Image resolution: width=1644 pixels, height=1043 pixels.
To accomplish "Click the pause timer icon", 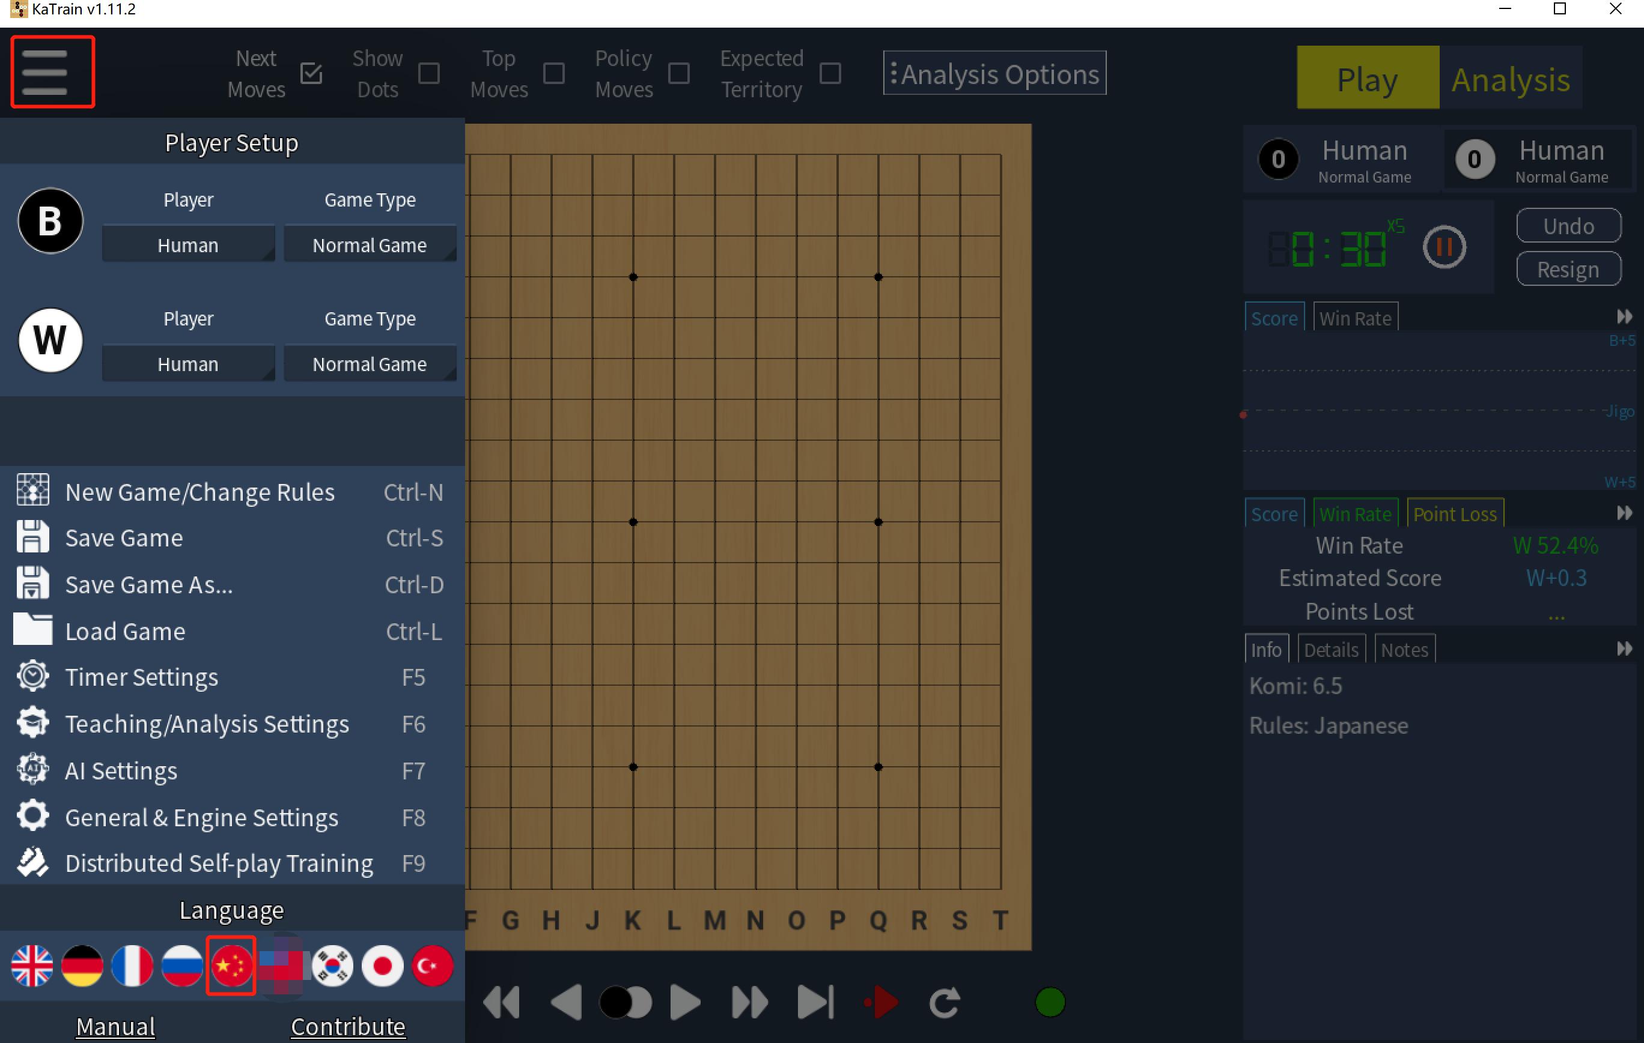I will [1443, 247].
